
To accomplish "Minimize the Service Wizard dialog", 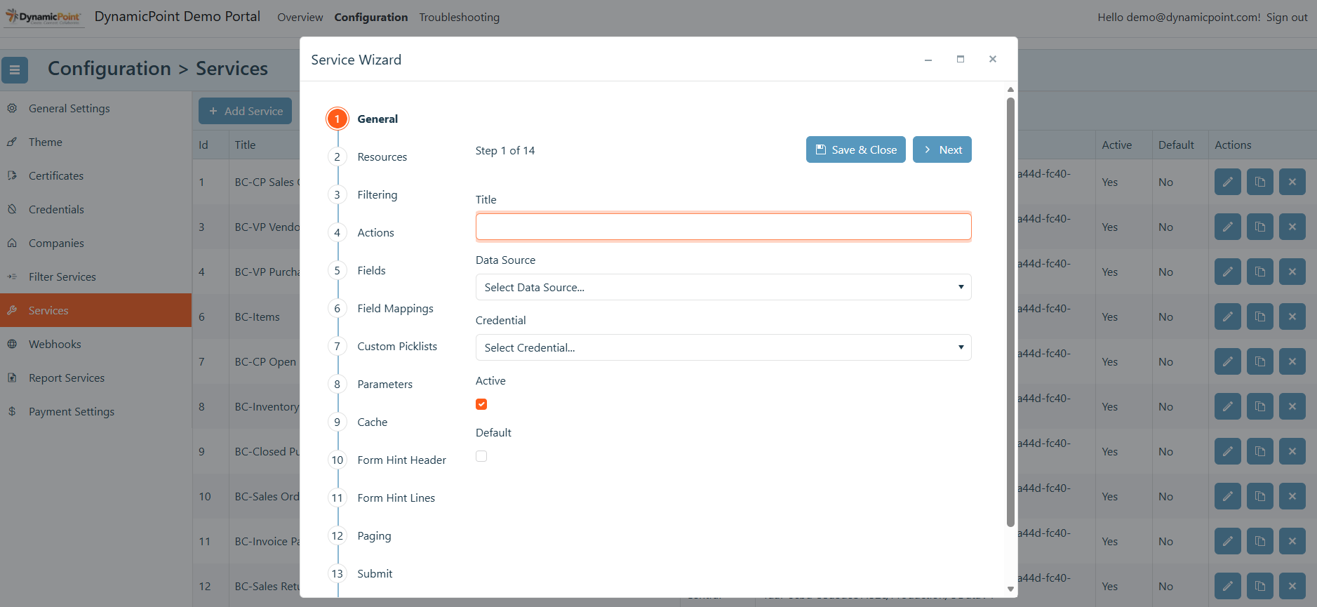I will tap(928, 60).
